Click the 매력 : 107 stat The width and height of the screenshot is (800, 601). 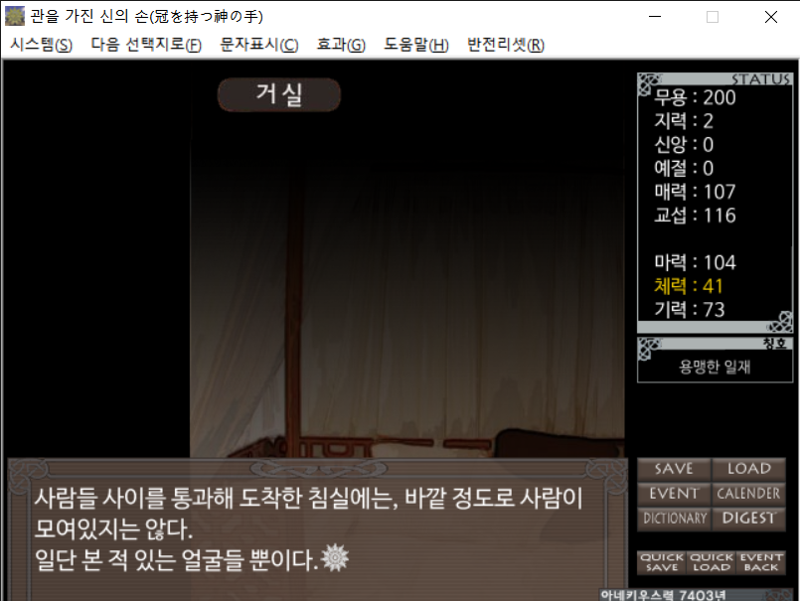pyautogui.click(x=695, y=192)
